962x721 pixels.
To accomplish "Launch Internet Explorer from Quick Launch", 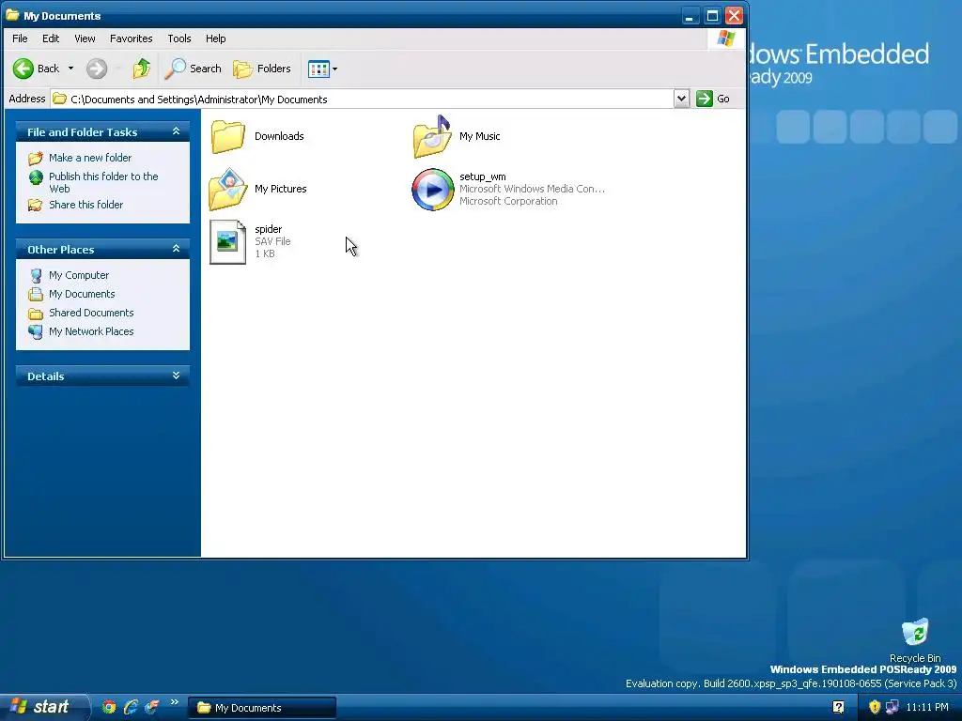I will pyautogui.click(x=130, y=707).
